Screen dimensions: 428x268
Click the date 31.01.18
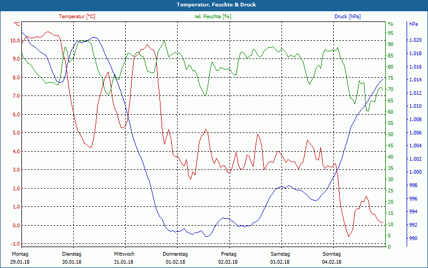124,262
